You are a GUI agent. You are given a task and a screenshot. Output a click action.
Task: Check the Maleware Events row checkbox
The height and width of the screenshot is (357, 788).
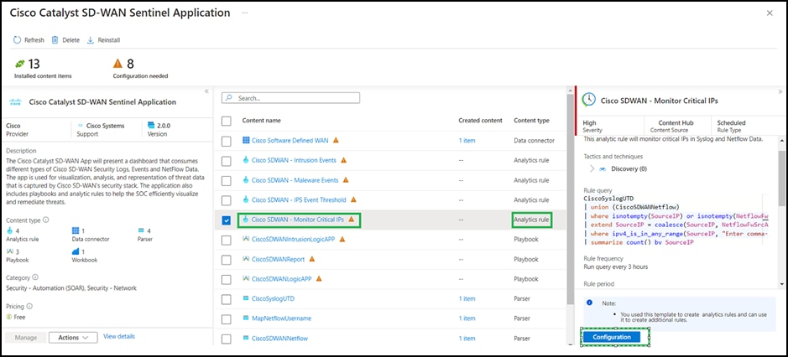pyautogui.click(x=226, y=180)
